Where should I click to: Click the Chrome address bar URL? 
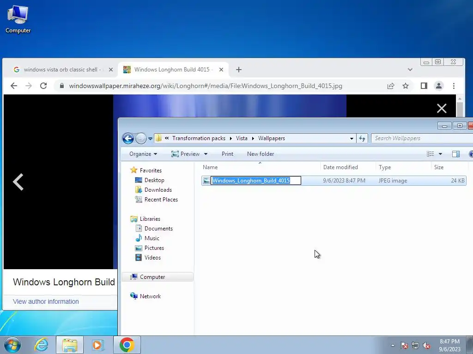click(x=206, y=86)
